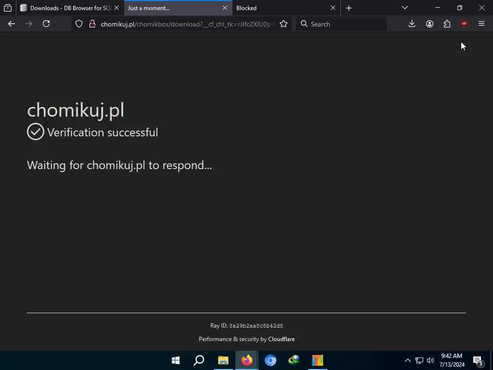This screenshot has width=493, height=370.
Task: Open the Firefox account menu
Action: pyautogui.click(x=429, y=24)
